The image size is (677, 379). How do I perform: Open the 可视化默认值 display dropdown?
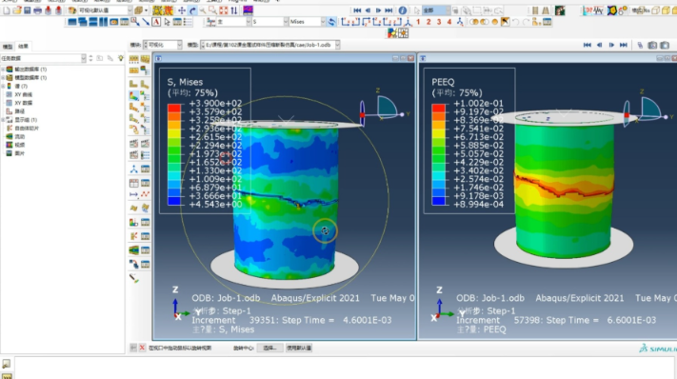tap(129, 10)
